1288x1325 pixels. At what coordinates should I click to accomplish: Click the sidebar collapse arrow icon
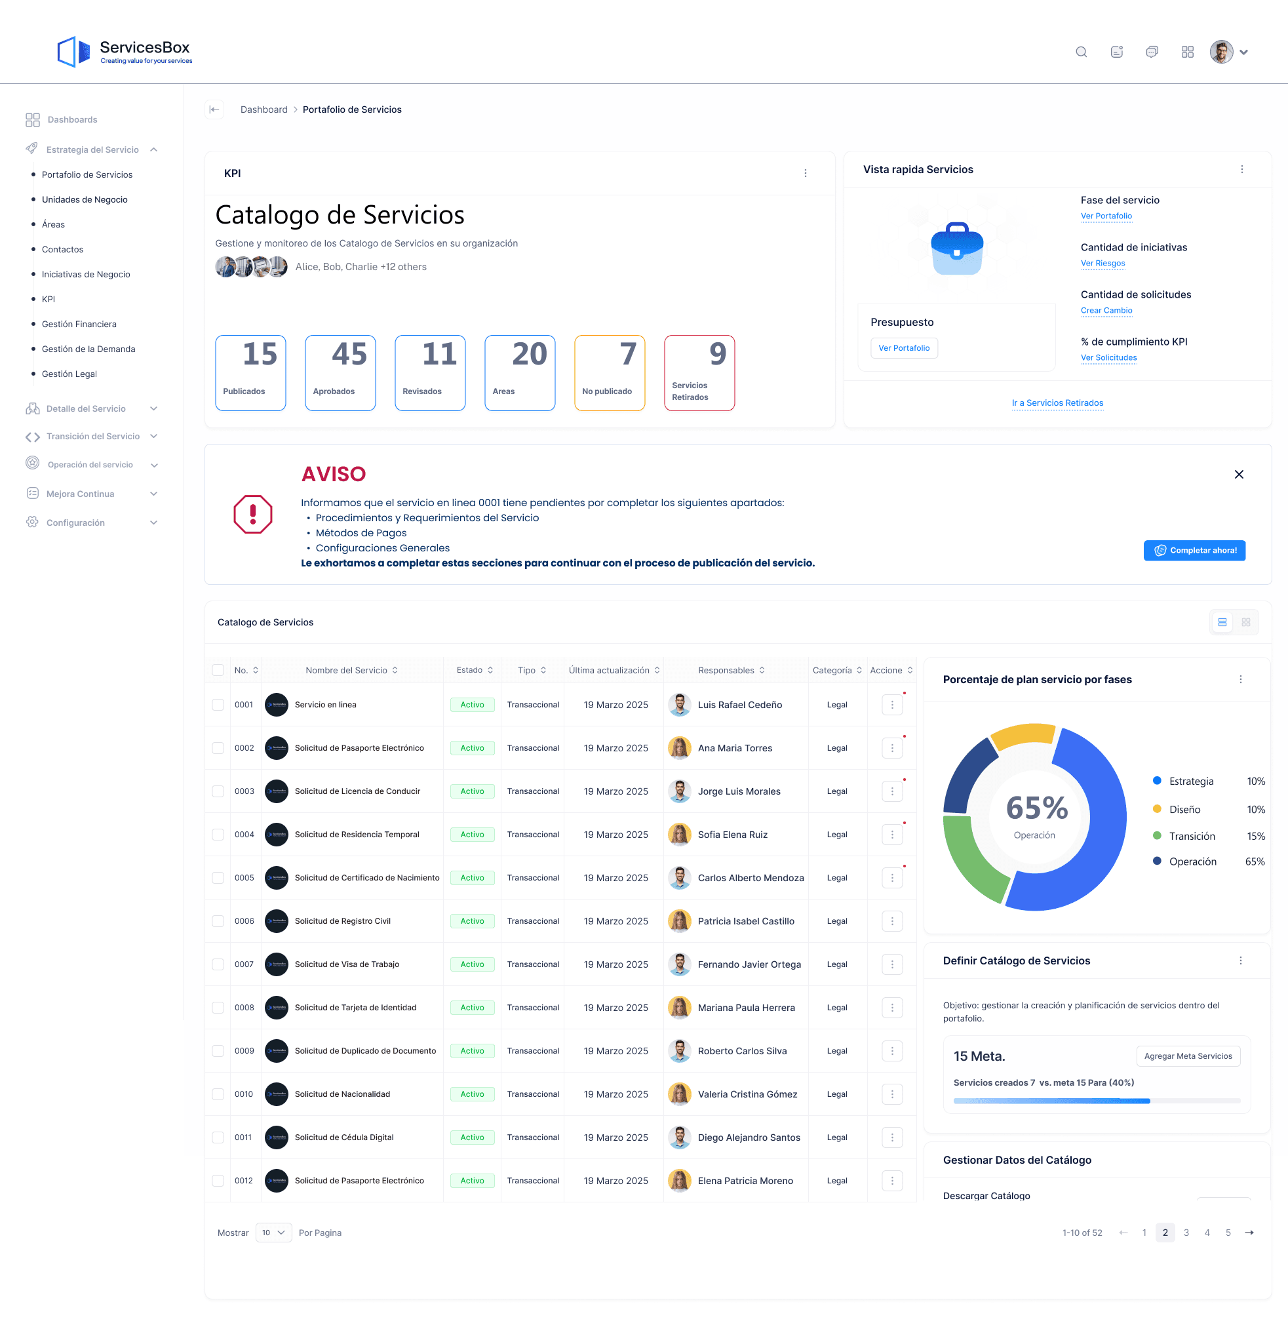(x=214, y=109)
